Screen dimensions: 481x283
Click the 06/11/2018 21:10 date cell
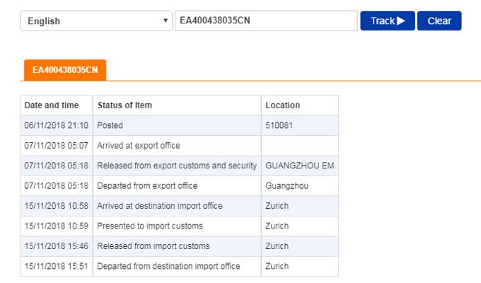click(x=56, y=125)
